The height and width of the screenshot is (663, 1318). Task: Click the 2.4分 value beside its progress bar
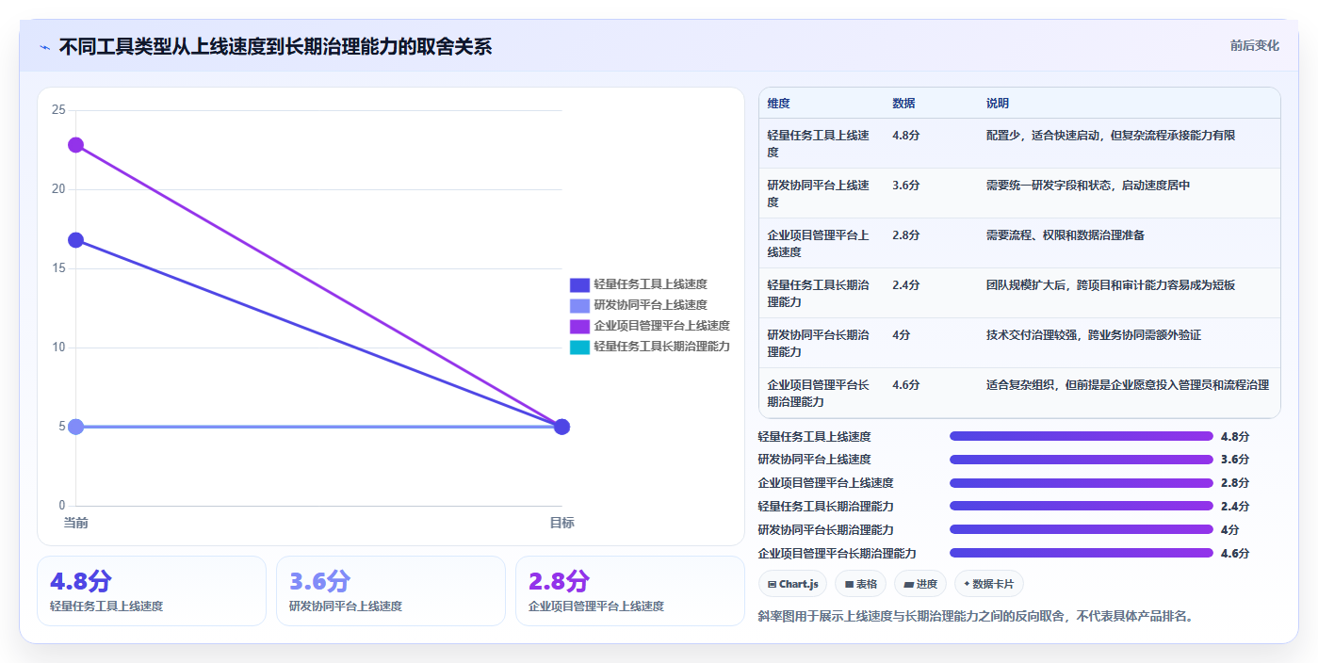(1234, 507)
